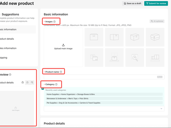The image size is (171, 128).
Task: Click the Submit for review funnel icon
Action: pyautogui.click(x=147, y=3)
